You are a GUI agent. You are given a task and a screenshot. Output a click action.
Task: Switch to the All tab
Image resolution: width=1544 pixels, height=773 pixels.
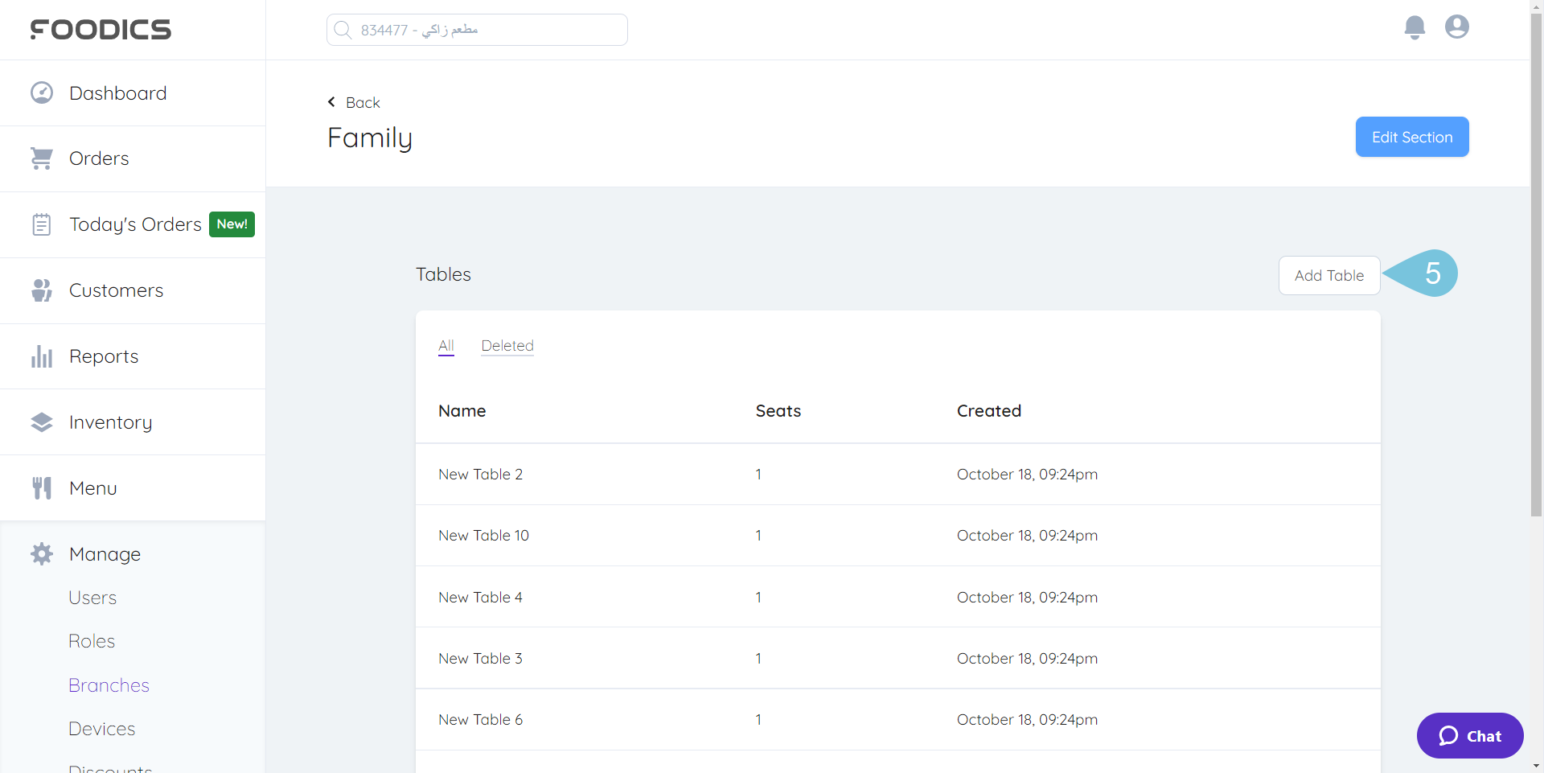pyautogui.click(x=446, y=346)
